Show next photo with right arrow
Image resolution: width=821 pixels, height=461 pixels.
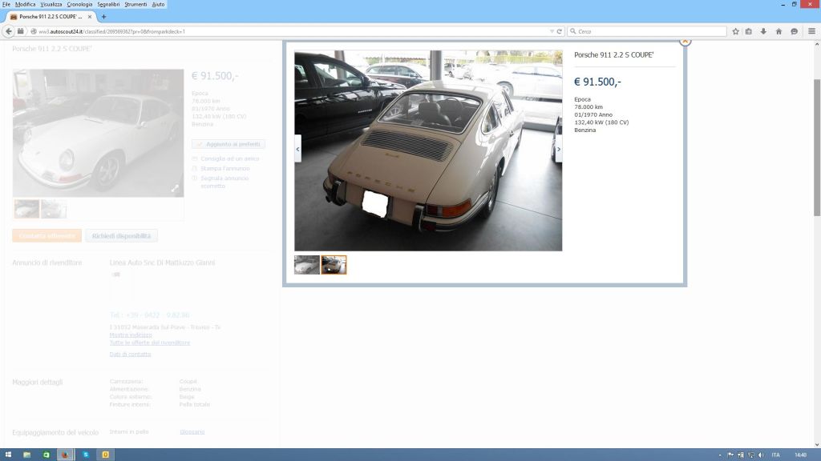[x=559, y=149]
